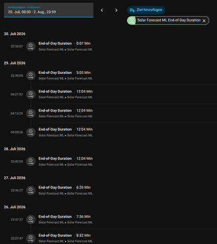Click the 04:09:26 timestamp
Image resolution: width=217 pixels, height=244 pixels.
point(17,133)
